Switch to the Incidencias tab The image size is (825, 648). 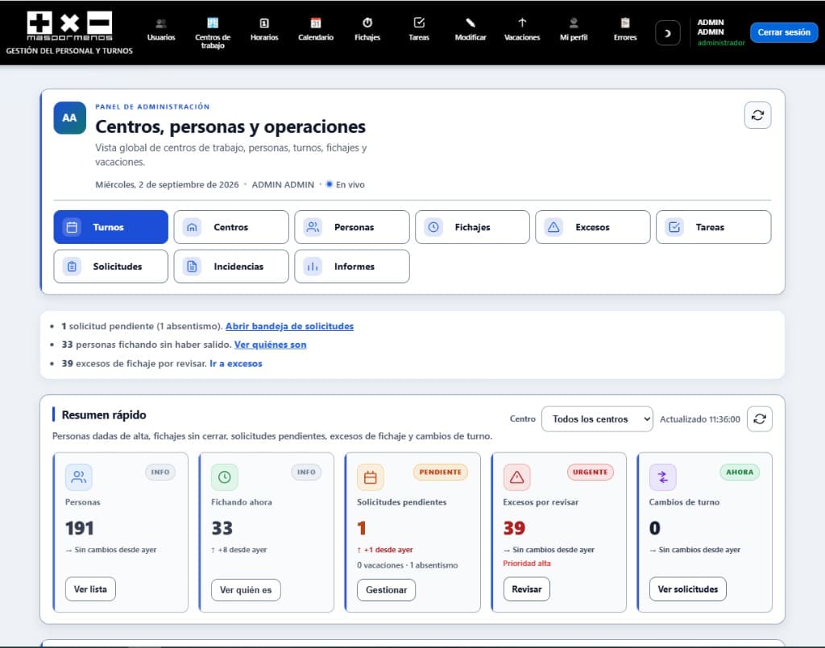231,266
